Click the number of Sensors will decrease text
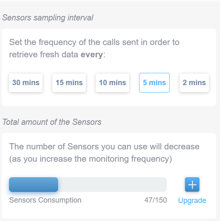220x221 pixels. (104, 147)
